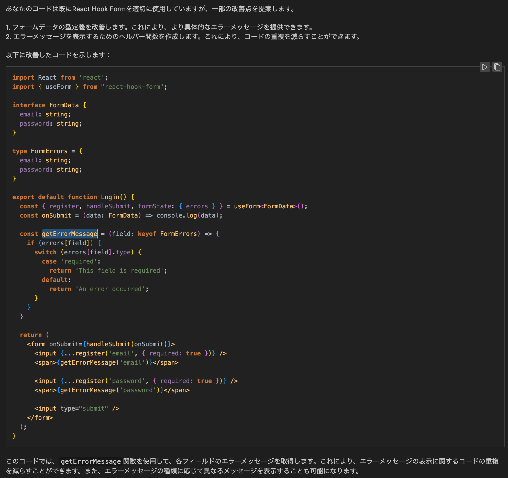Click the export default function Login line
This screenshot has width=508, height=478.
pyautogui.click(x=72, y=197)
